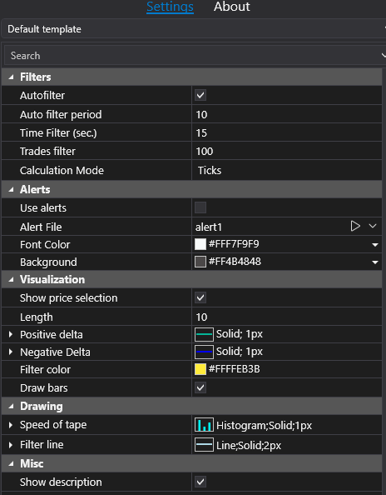Toggle Show price selection checkbox
The height and width of the screenshot is (495, 386).
click(x=200, y=297)
